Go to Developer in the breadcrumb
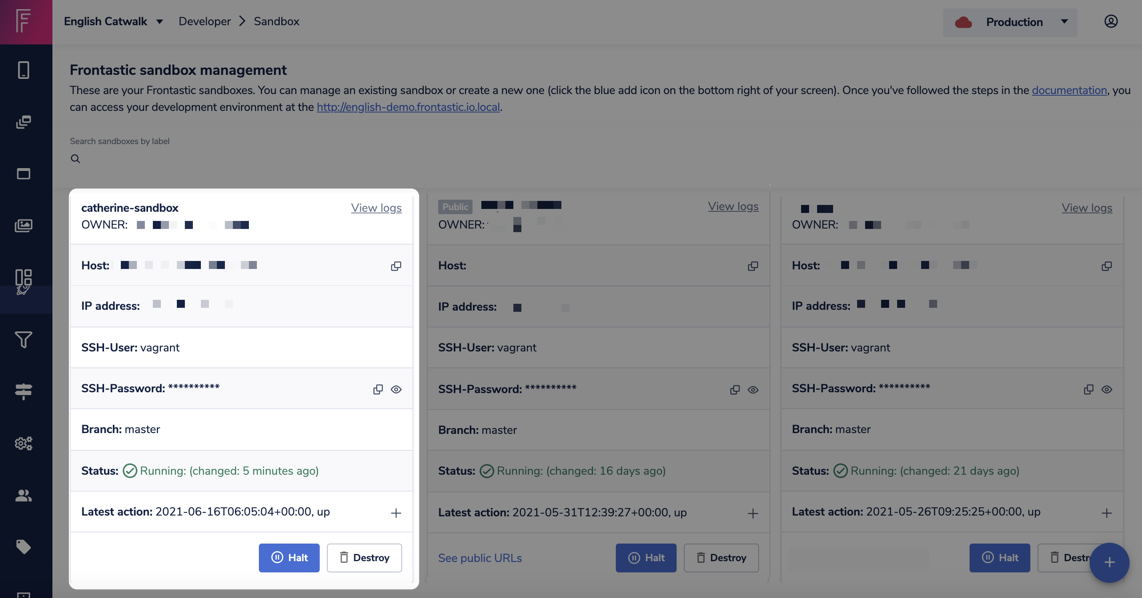1142x598 pixels. coord(204,21)
